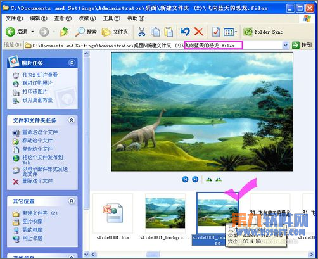Open the 帮助(H) menu
The width and height of the screenshot is (318, 259).
[x=136, y=18]
